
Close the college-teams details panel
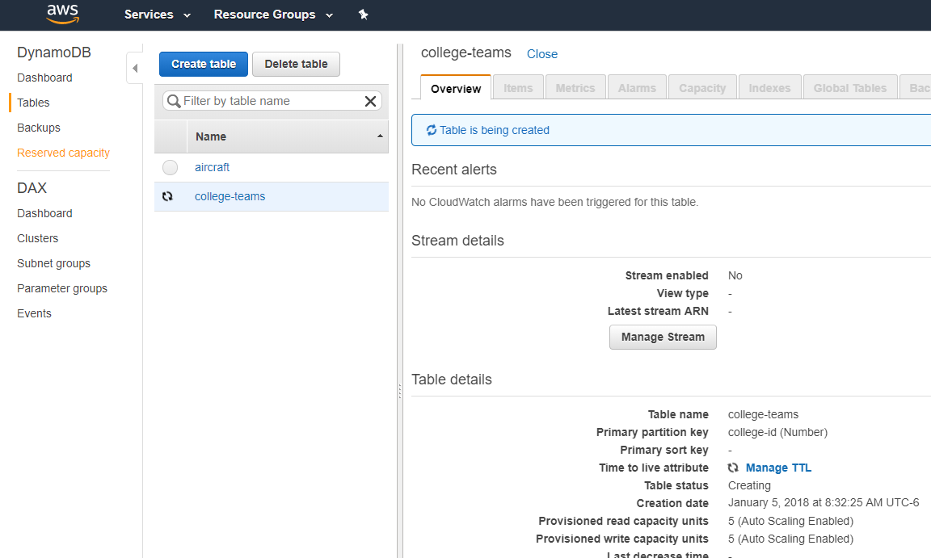(x=542, y=54)
